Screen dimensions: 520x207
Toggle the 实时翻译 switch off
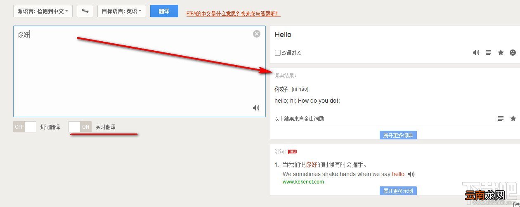point(80,127)
